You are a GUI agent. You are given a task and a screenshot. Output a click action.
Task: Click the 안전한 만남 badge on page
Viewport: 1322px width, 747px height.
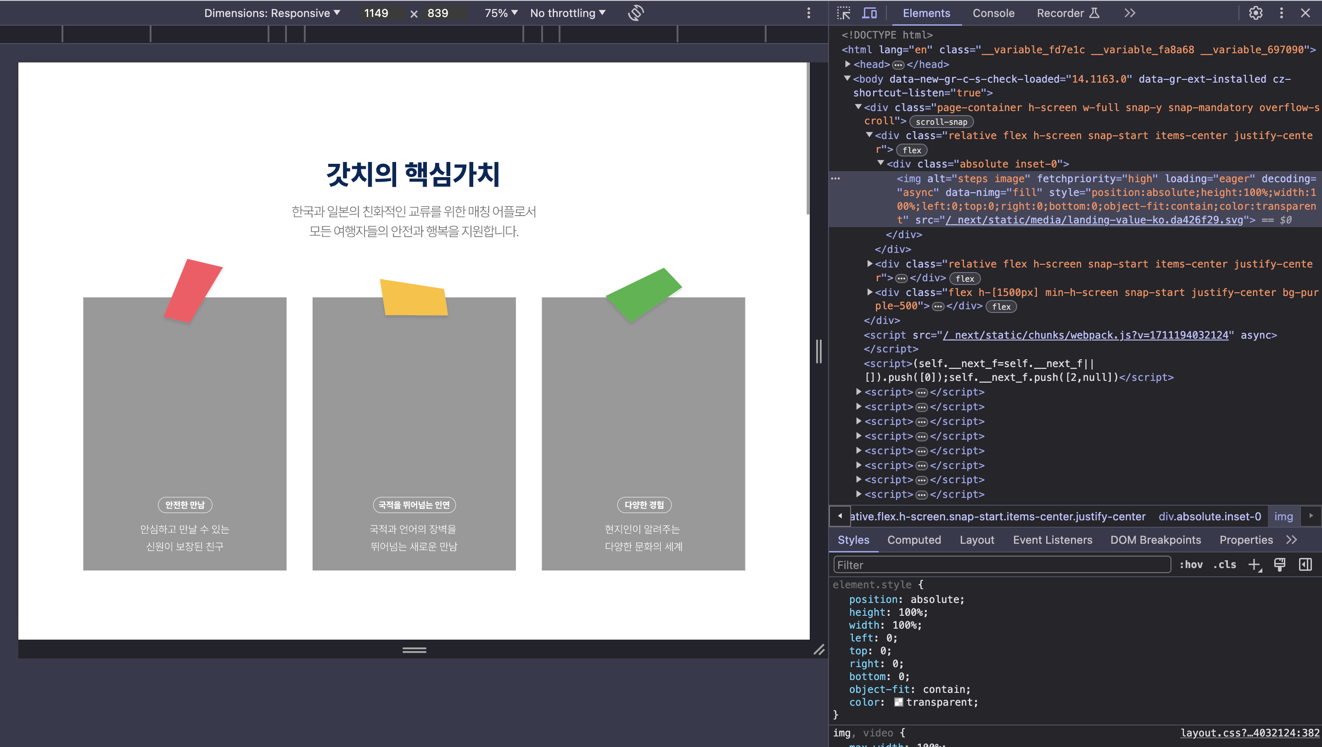pos(185,505)
